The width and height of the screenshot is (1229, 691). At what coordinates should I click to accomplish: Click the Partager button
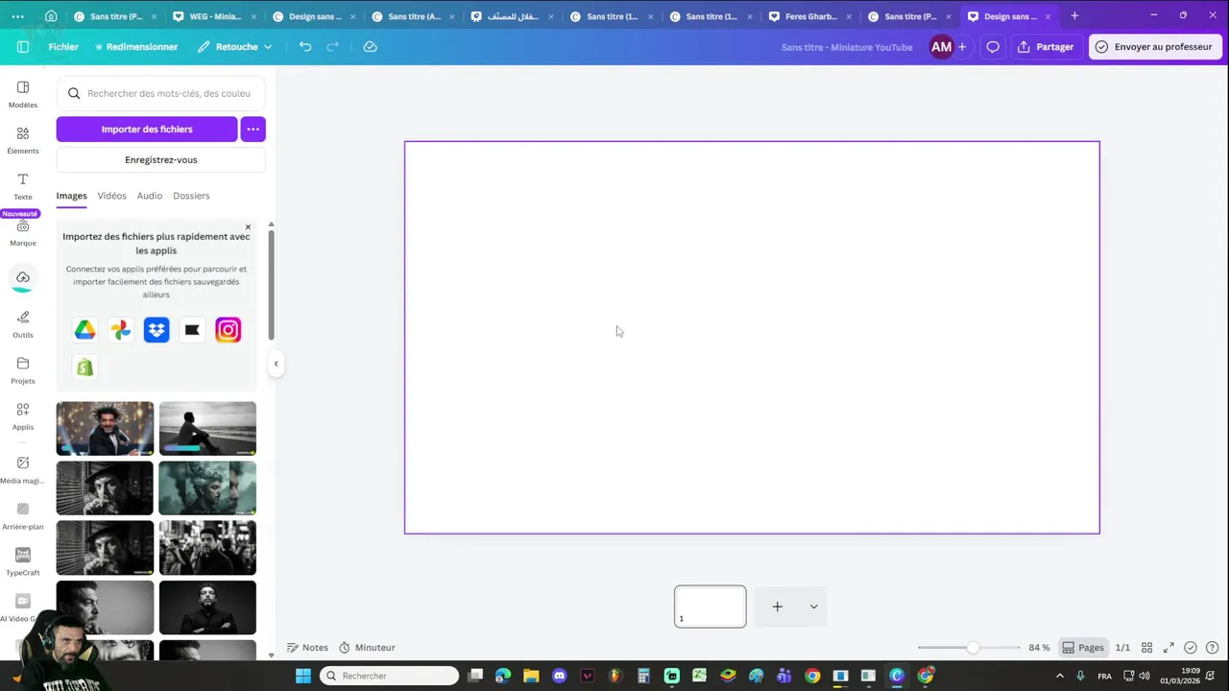coord(1046,46)
